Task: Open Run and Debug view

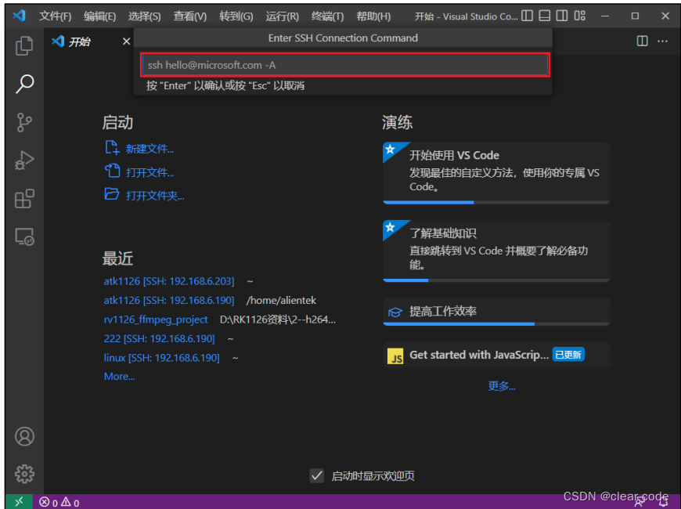Action: (24, 161)
